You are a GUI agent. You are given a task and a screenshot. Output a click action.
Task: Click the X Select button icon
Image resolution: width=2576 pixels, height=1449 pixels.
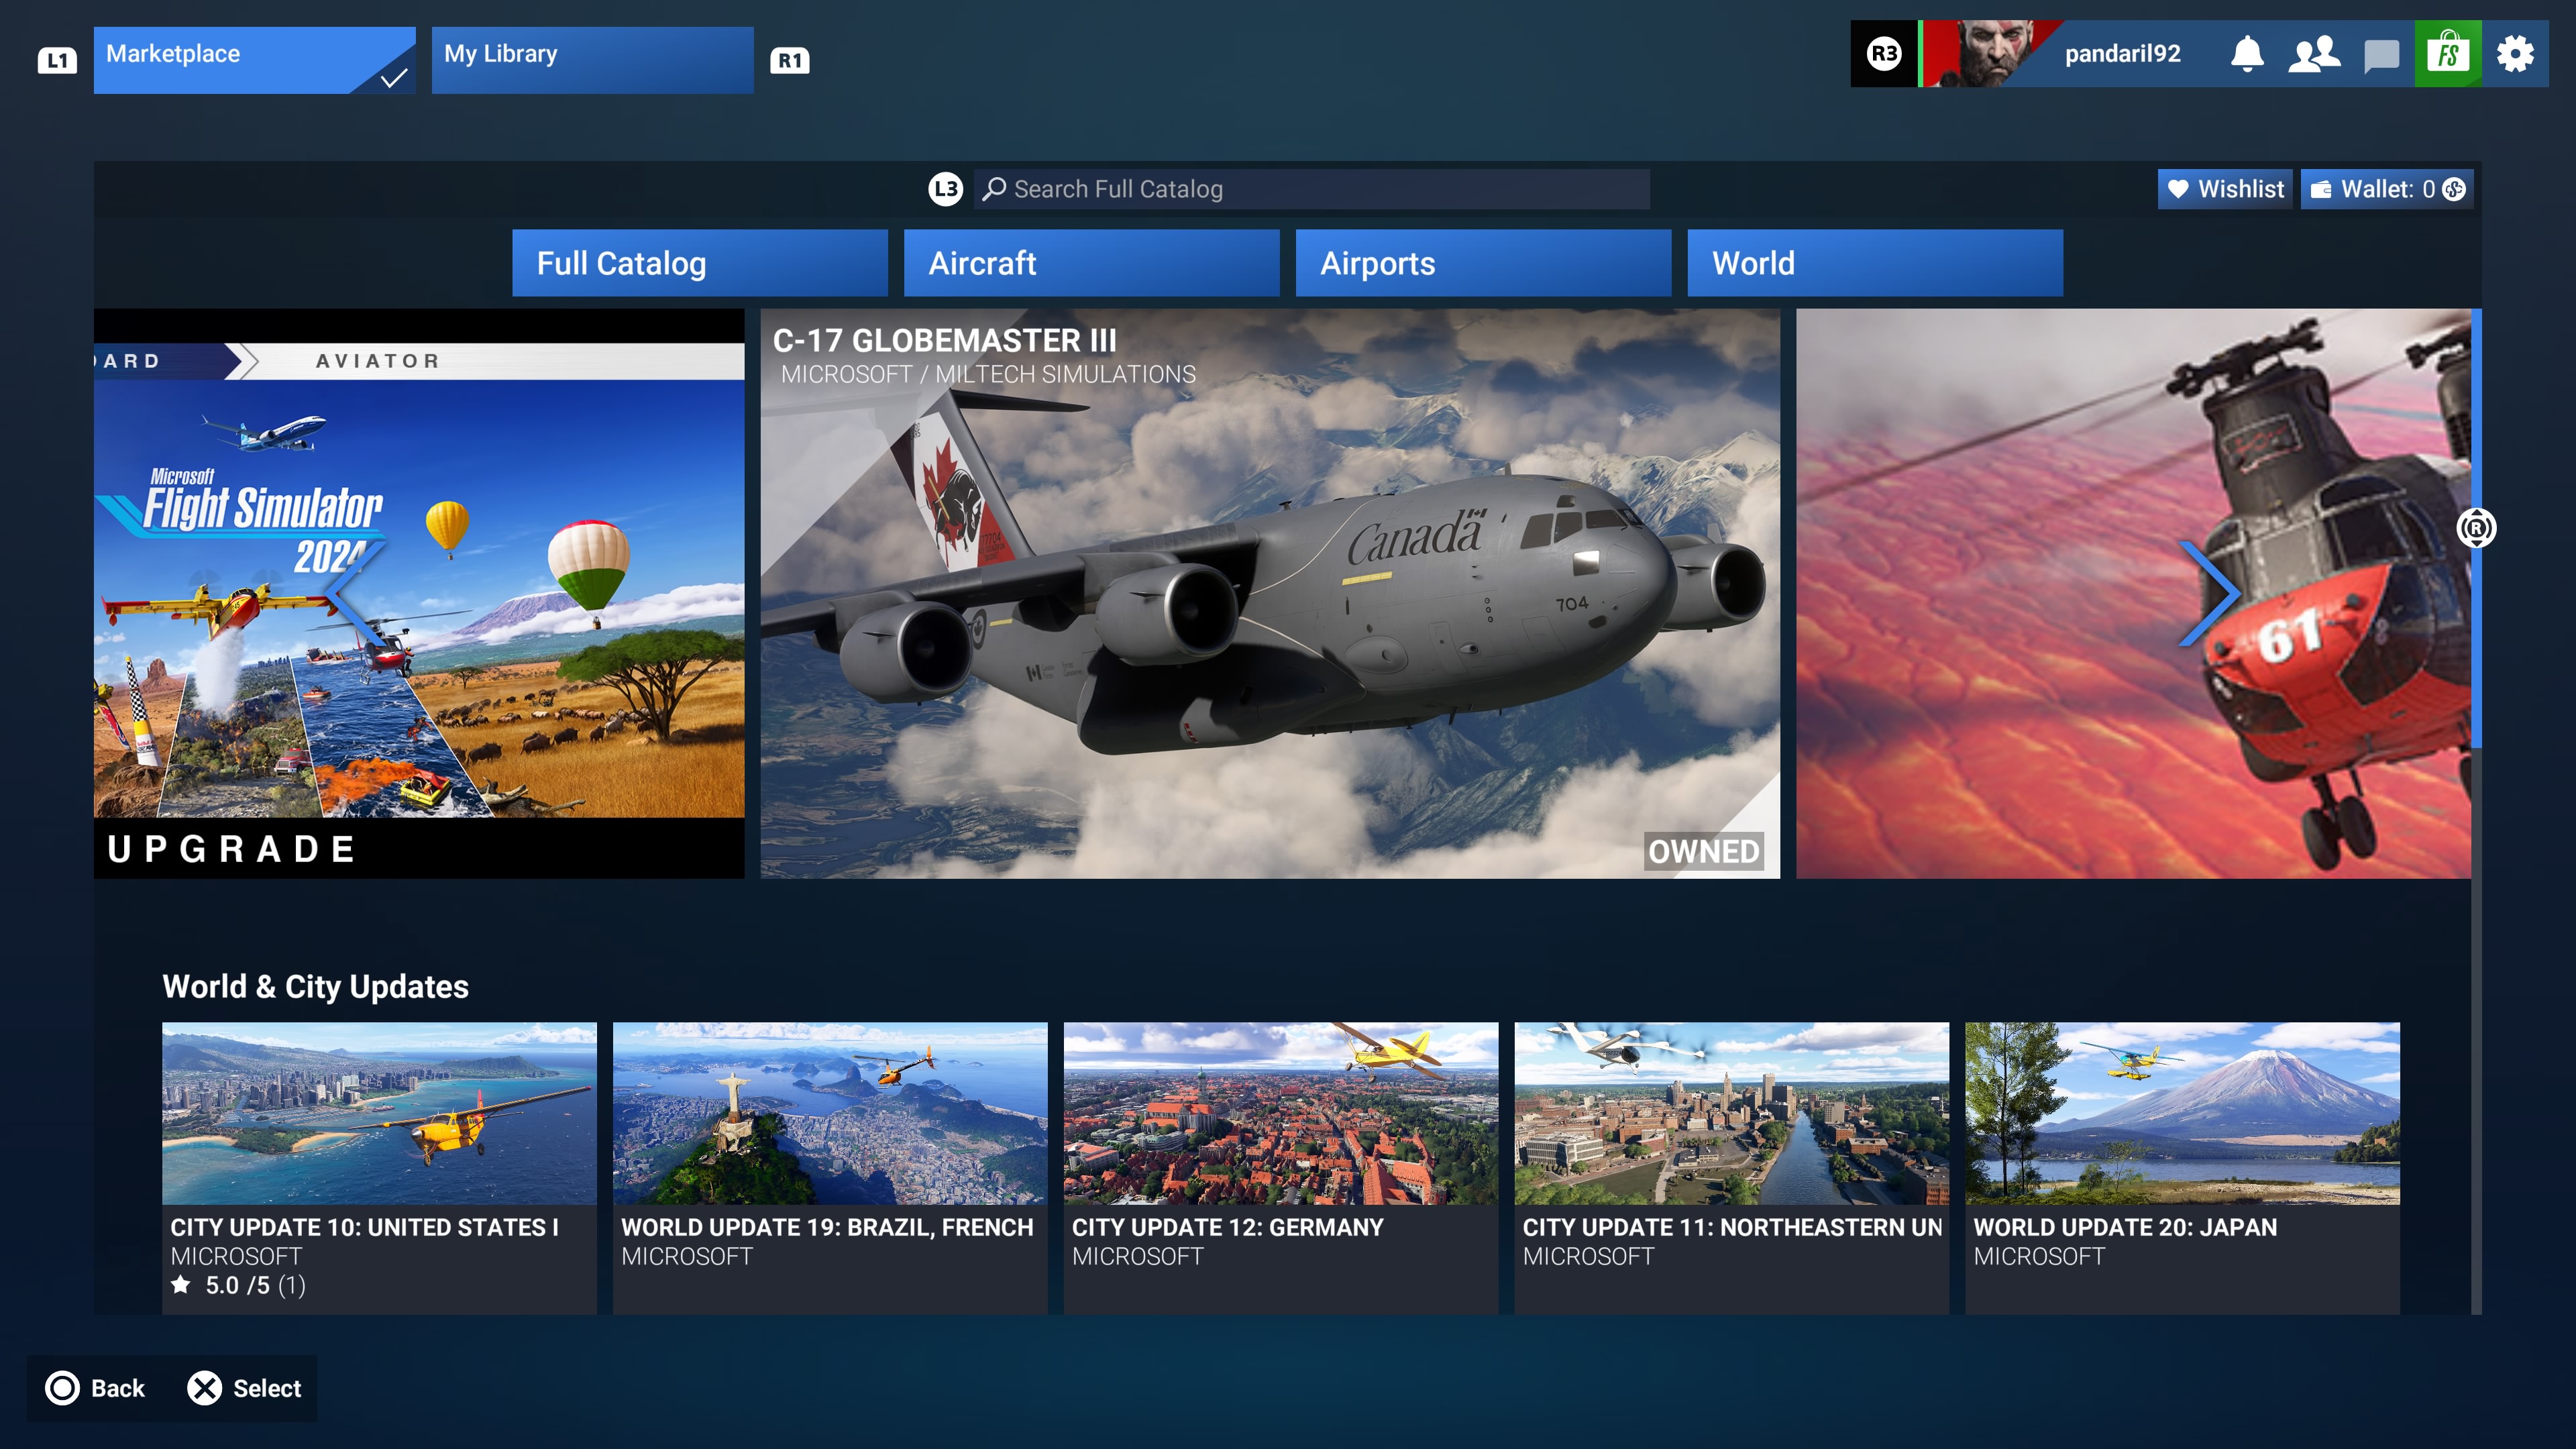tap(205, 1388)
